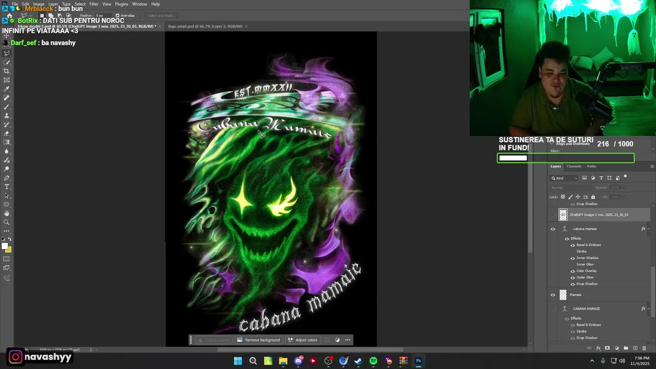Open the Windows Start menu
Viewport: 656px width, 369px height.
pyautogui.click(x=238, y=361)
